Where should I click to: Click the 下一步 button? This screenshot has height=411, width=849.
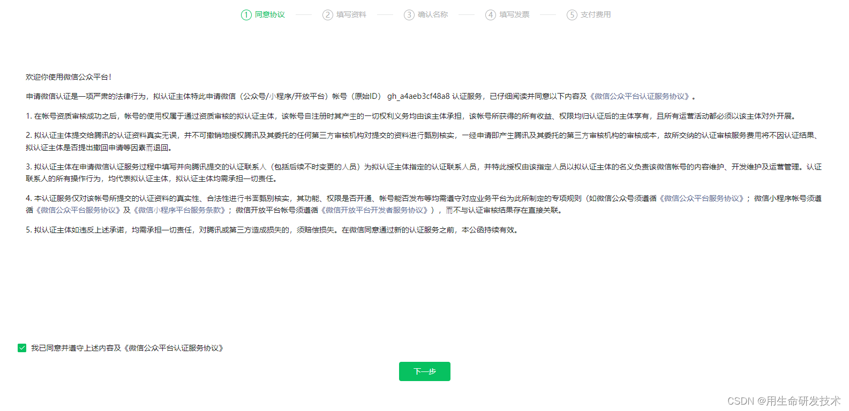click(424, 371)
